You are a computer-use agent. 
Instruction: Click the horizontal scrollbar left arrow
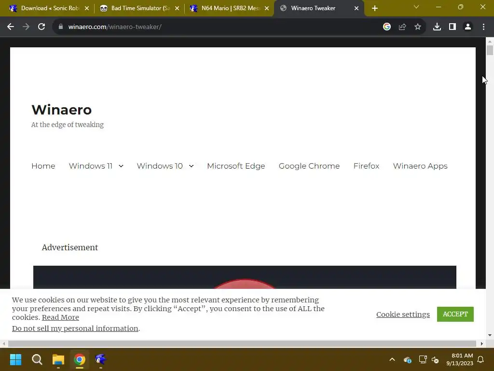click(x=3, y=343)
